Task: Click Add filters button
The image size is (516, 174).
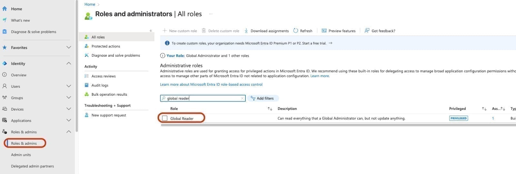Action: click(263, 98)
